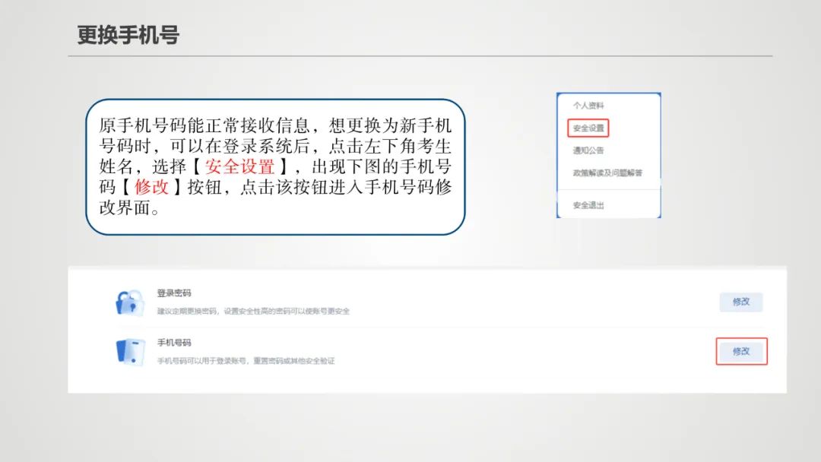Viewport: 821px width, 462px height.
Task: Select the 安全设置 highlighted menu icon area
Action: (x=589, y=128)
